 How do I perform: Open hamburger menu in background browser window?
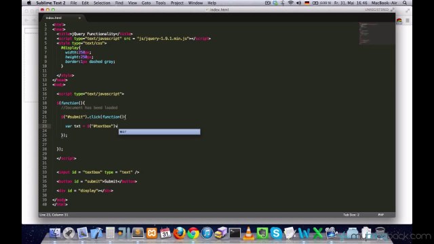408,21
